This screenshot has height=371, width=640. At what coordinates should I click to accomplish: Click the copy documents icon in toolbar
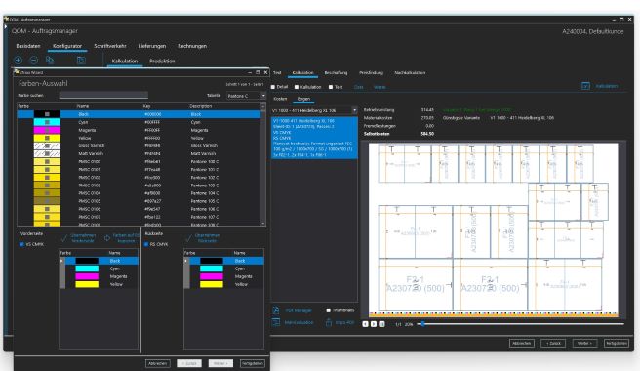tap(50, 61)
